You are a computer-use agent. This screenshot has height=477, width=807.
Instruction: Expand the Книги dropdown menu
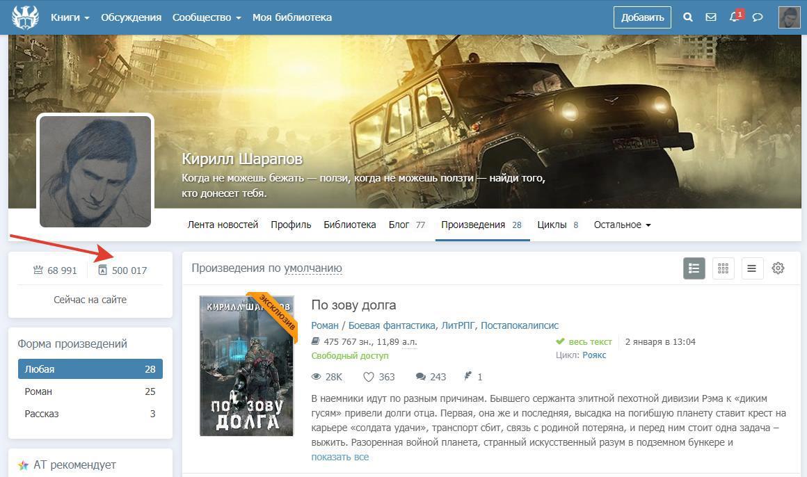click(x=70, y=17)
